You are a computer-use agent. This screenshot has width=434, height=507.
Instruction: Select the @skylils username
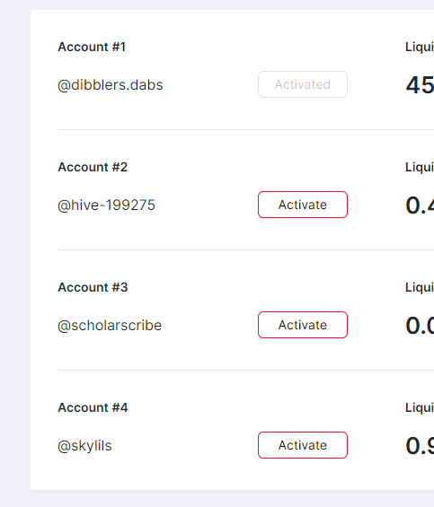(x=84, y=446)
